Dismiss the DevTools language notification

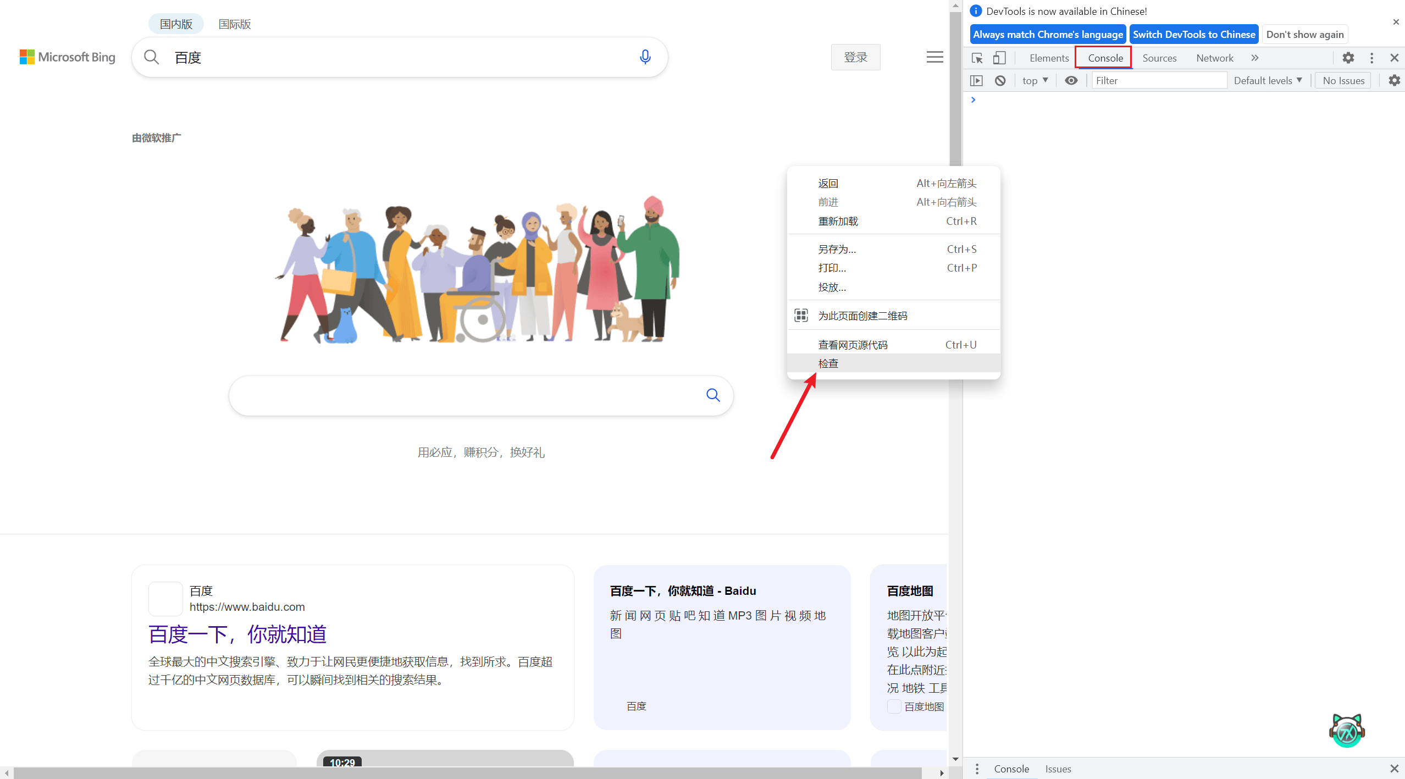click(1396, 22)
